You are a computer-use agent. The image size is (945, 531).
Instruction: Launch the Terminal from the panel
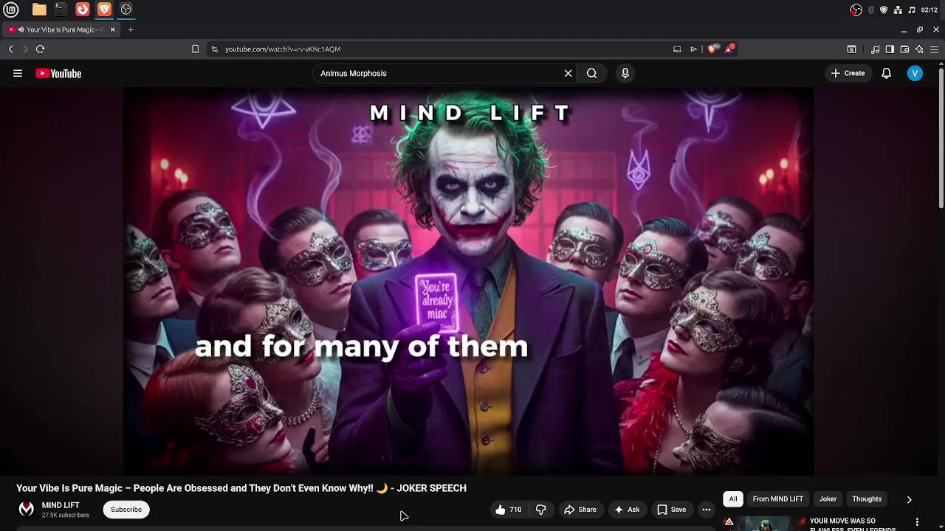click(61, 10)
